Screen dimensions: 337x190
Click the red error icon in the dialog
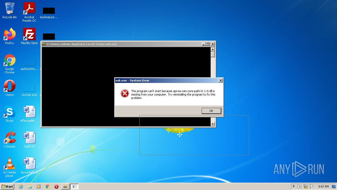pos(125,93)
